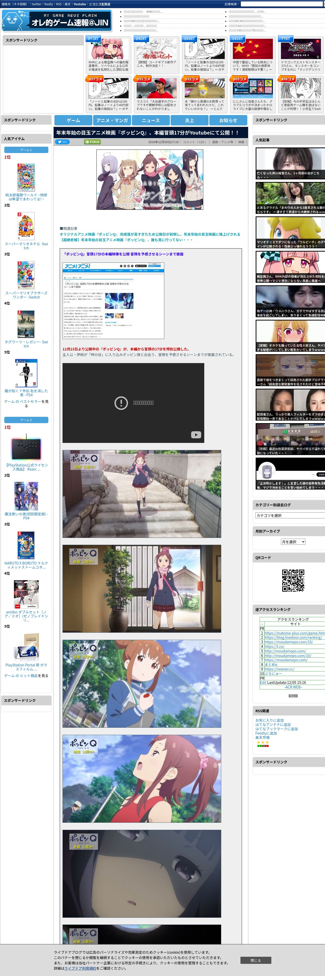Click the 連絡先（ネタ投稿） link in top bar
Image resolution: width=325 pixels, height=976 pixels.
14,4
